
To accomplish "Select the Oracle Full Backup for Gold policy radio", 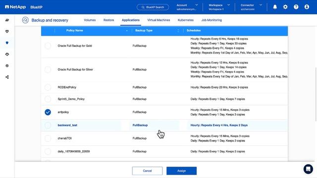I will [x=48, y=46].
